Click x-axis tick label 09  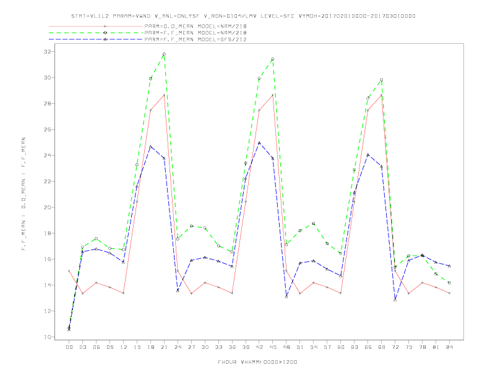110,347
